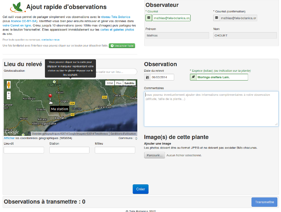Open the réseau Tela Botanica link
The width and height of the screenshot is (281, 212).
pyautogui.click(x=116, y=17)
